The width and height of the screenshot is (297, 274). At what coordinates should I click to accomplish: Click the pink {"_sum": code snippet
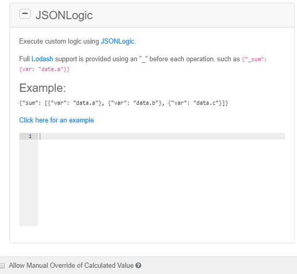(x=254, y=59)
